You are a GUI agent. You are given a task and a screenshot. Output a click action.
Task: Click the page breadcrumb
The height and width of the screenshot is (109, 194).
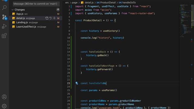pos(75,2)
